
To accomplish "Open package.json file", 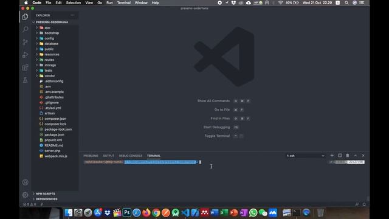I will pyautogui.click(x=54, y=134).
